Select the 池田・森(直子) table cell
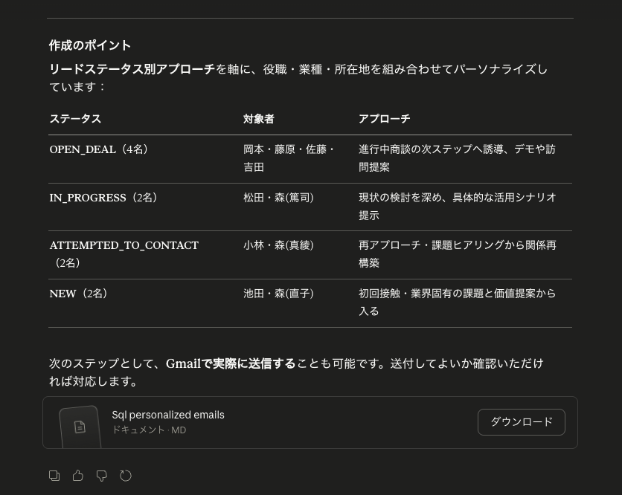Image resolution: width=622 pixels, height=495 pixels. [278, 294]
